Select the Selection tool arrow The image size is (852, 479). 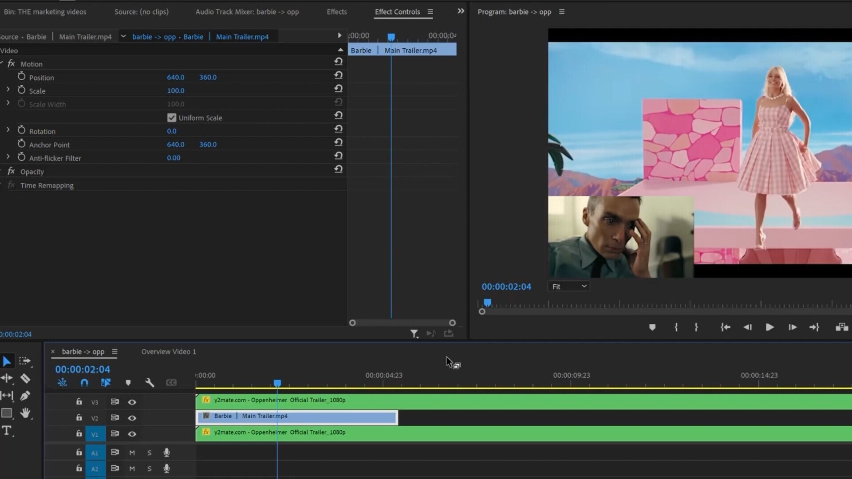click(7, 361)
